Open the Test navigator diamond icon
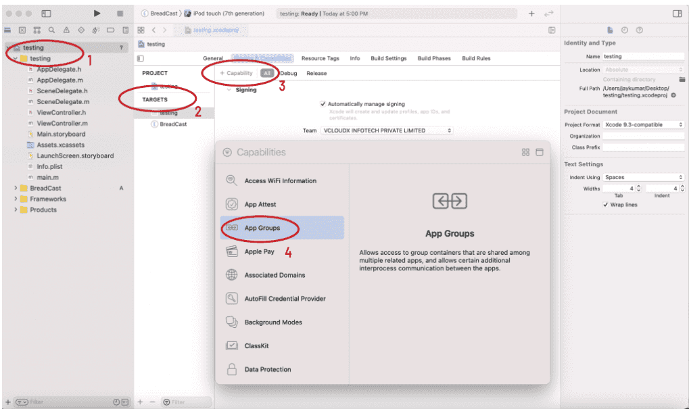 81,30
